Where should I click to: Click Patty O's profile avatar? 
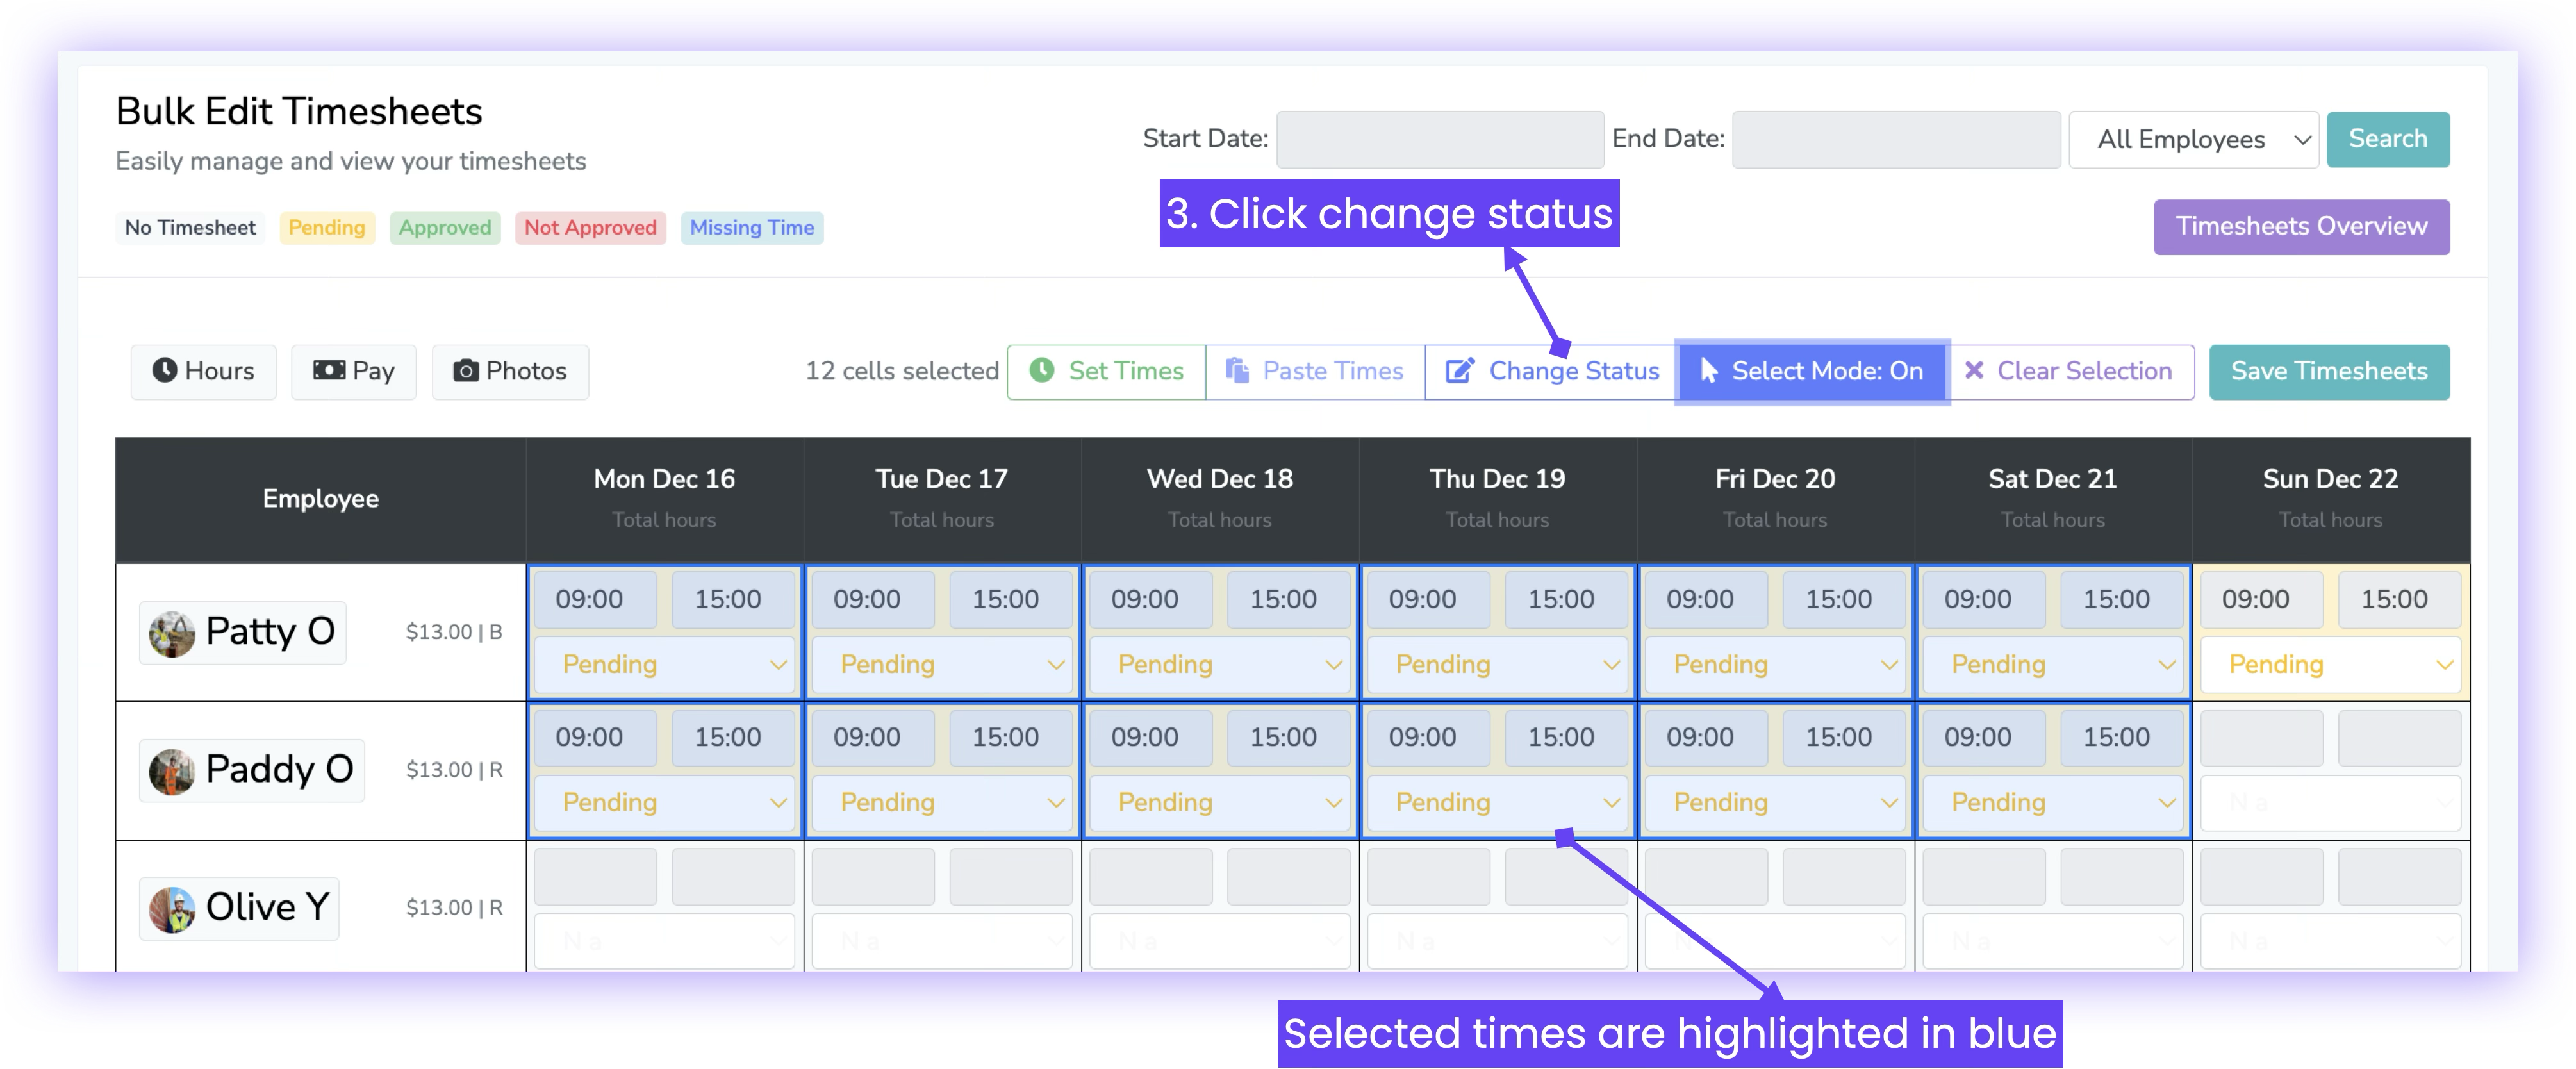[x=172, y=634]
